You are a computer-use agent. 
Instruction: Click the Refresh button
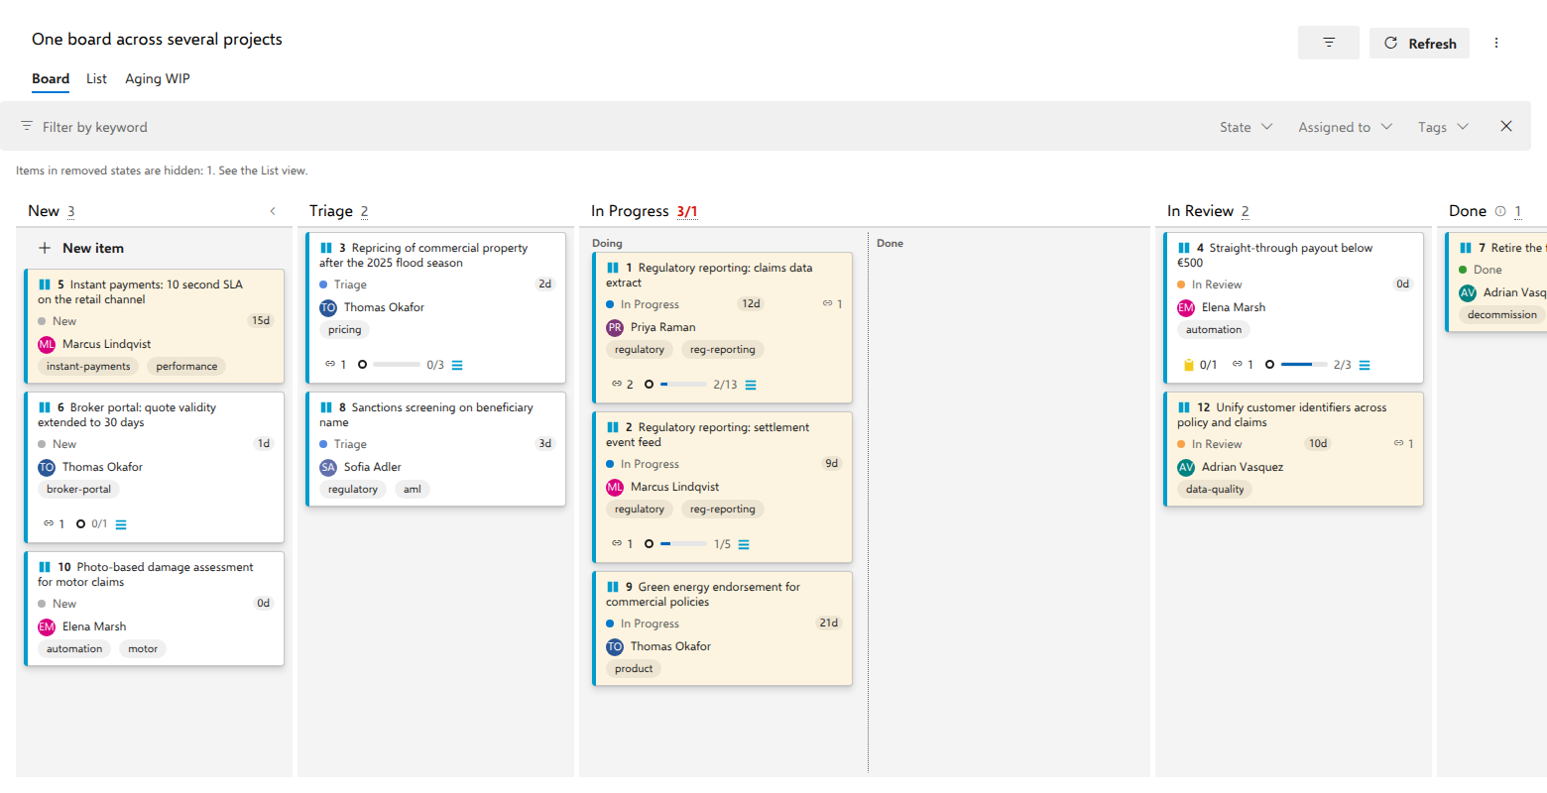(1419, 43)
